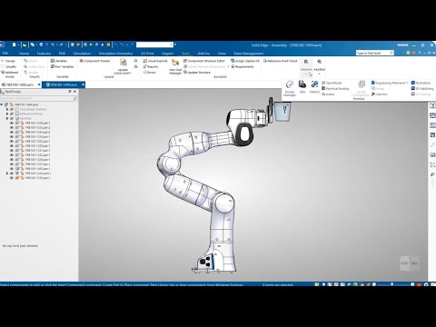Toggle eye icon on orange-icon part row
436x327 pixels.
click(12, 178)
